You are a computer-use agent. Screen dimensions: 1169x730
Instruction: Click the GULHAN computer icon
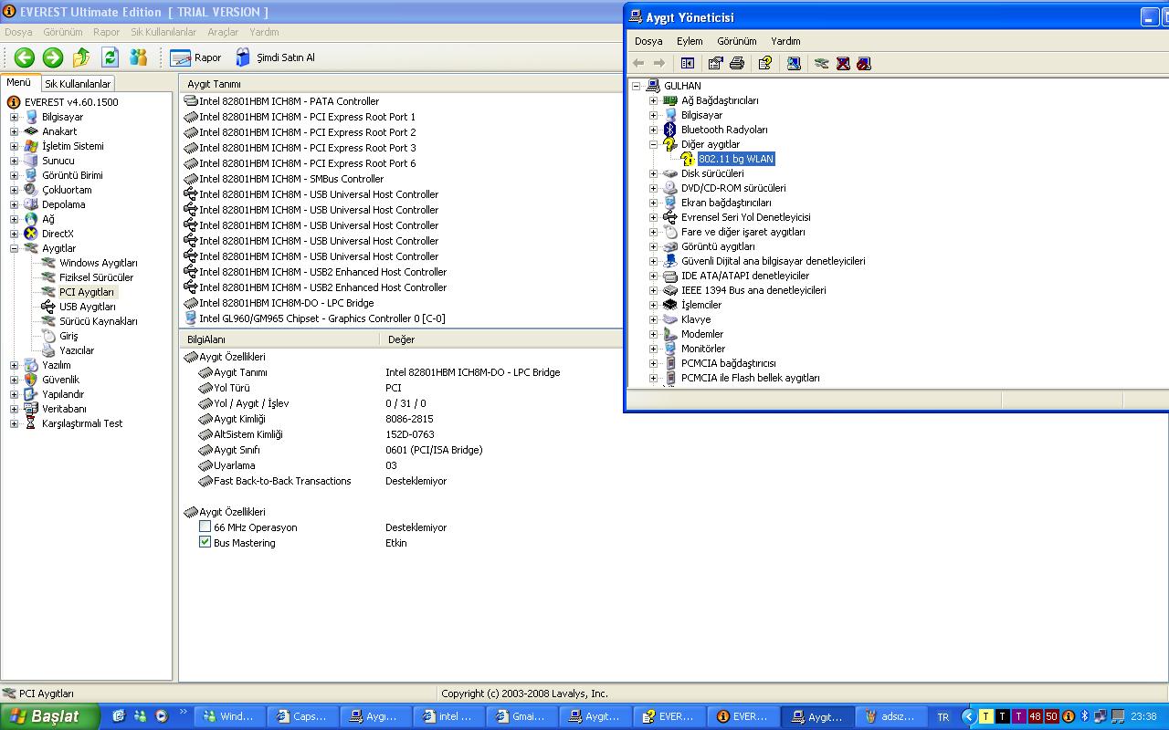click(653, 86)
